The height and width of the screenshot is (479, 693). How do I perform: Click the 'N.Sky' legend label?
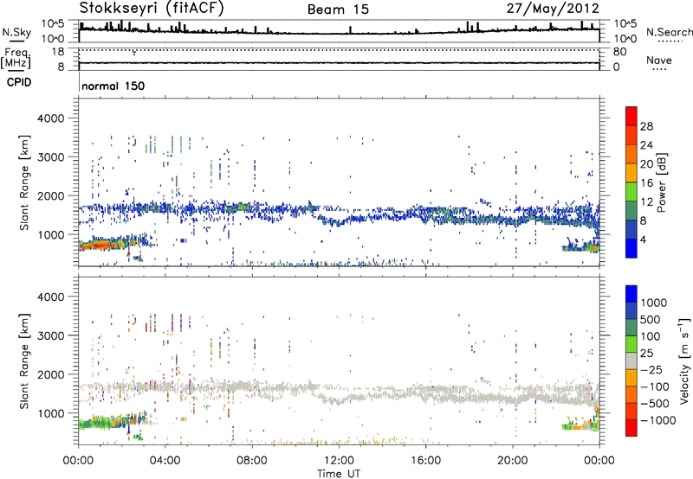pyautogui.click(x=16, y=32)
